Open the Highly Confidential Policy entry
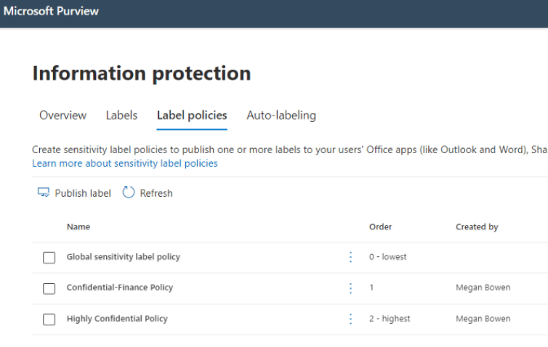Screen dimensions: 548x347 (117, 319)
